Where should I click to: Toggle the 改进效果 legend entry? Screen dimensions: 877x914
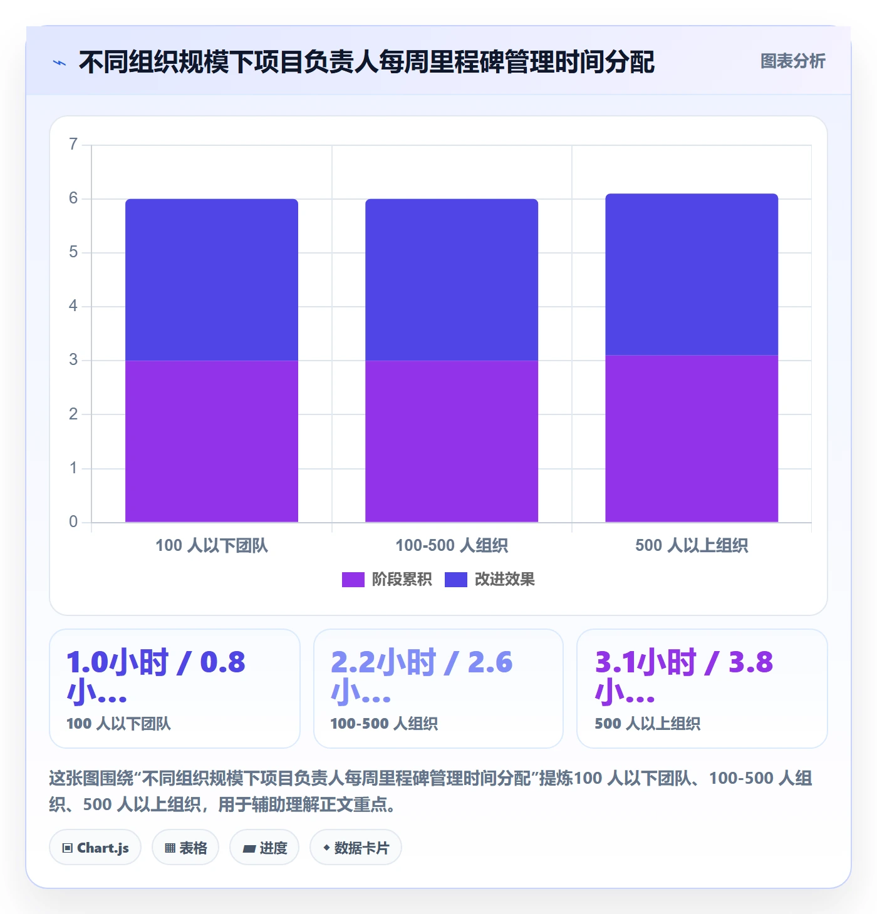tap(490, 579)
